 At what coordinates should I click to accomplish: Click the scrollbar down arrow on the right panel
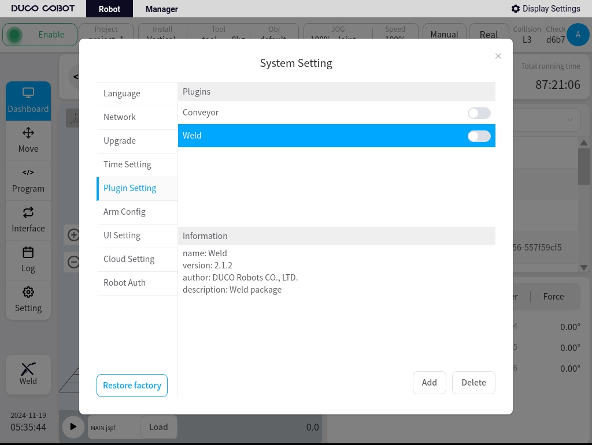[x=584, y=268]
